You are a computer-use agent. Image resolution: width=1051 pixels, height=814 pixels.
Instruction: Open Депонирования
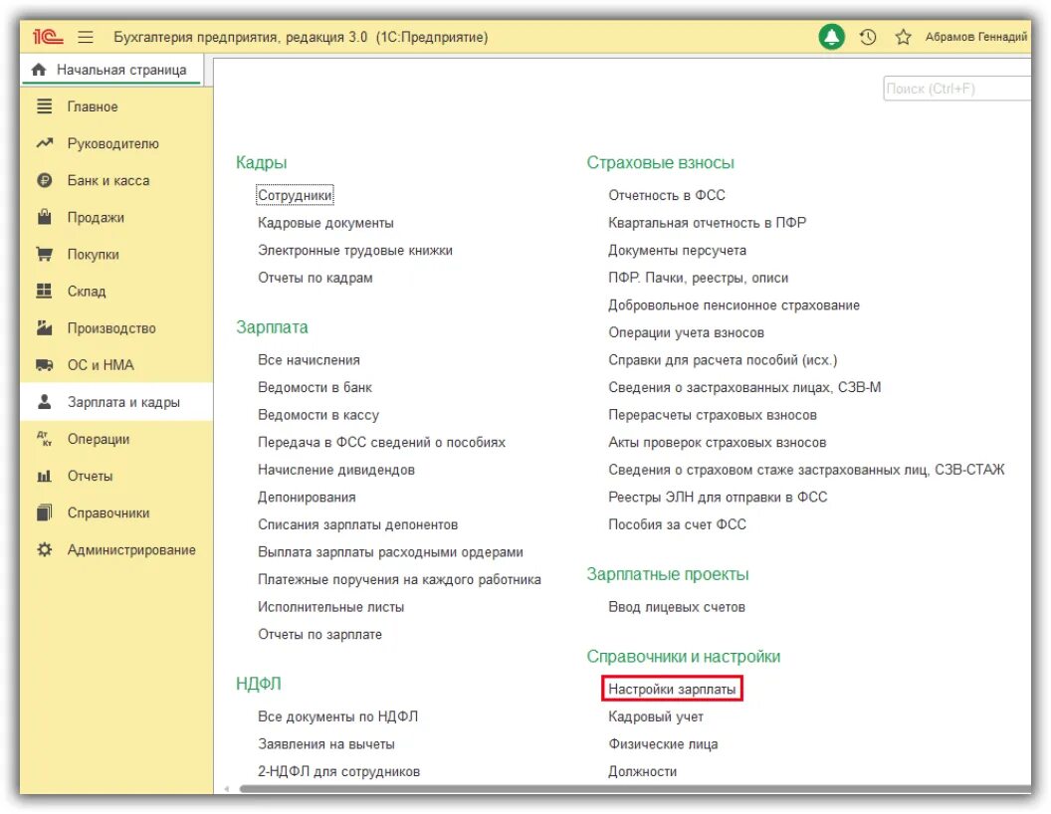[307, 498]
